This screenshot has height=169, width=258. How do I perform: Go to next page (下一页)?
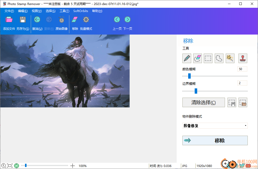128,20
